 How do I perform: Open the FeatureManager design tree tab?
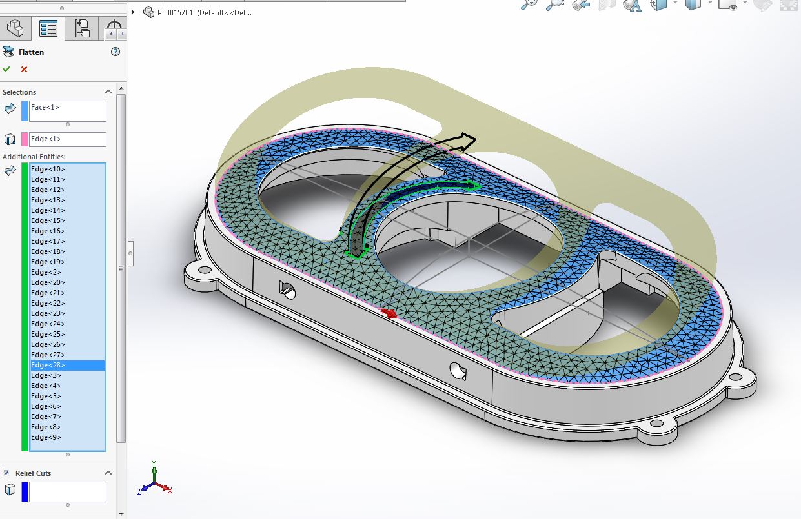point(15,28)
